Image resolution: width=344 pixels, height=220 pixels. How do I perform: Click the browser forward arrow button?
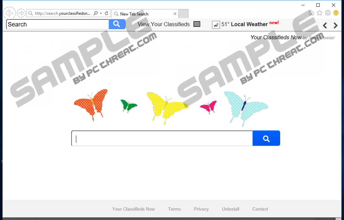pos(21,13)
